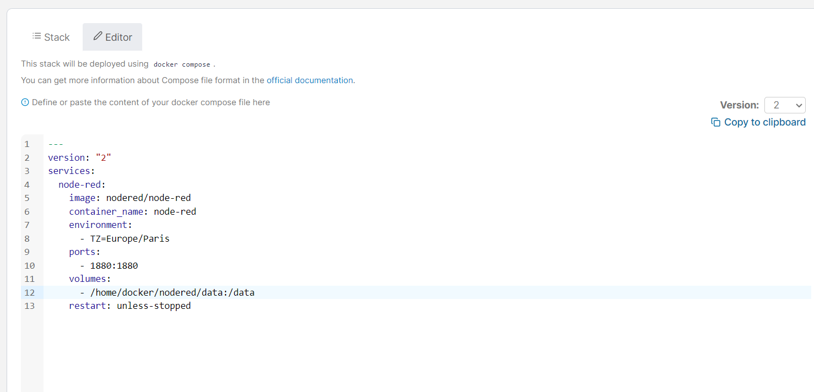Open the Stack tab

(x=51, y=37)
